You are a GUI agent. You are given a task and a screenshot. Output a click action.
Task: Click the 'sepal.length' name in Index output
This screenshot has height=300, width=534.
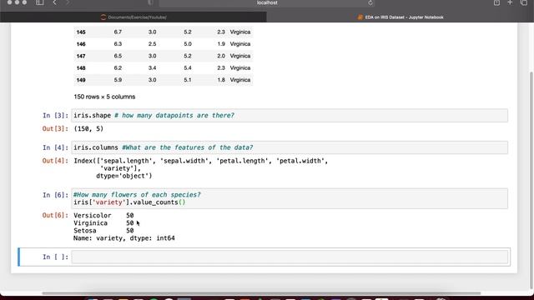coord(126,161)
